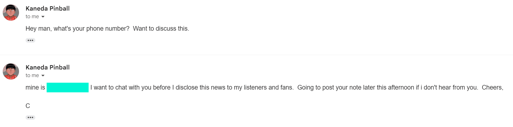Show trimmed content below the "C" signature

click(x=30, y=118)
